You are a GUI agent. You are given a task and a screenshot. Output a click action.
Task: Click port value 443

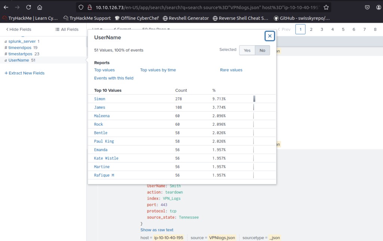[x=164, y=205]
